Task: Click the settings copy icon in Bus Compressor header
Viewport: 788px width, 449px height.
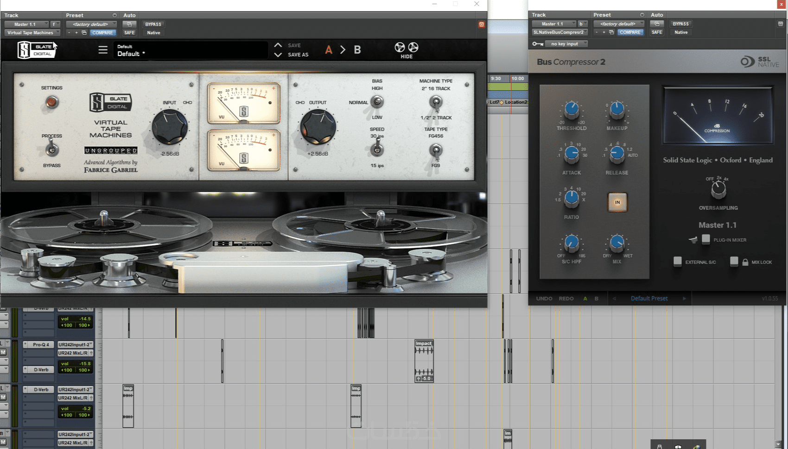Action: pos(611,32)
